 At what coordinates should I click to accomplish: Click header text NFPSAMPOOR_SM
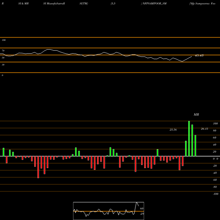[x=154, y=4]
